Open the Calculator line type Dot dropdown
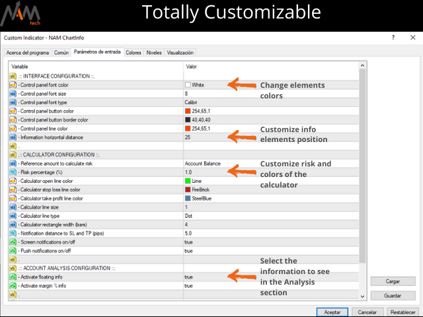The image size is (423, 317). (x=188, y=216)
